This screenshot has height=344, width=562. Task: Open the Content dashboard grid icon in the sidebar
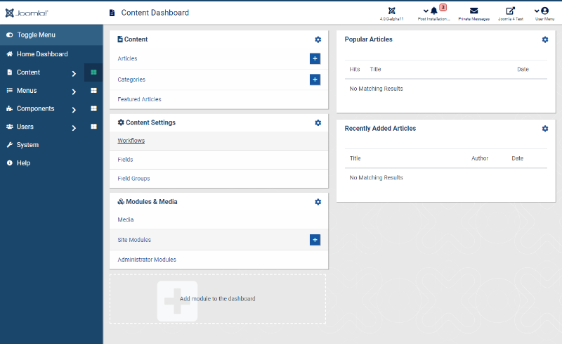(93, 72)
